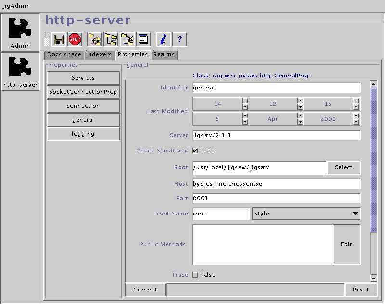Enable the Trace checkbox
The image size is (385, 304).
(x=195, y=275)
